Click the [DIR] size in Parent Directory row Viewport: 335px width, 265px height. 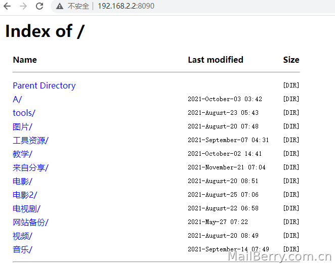point(291,85)
